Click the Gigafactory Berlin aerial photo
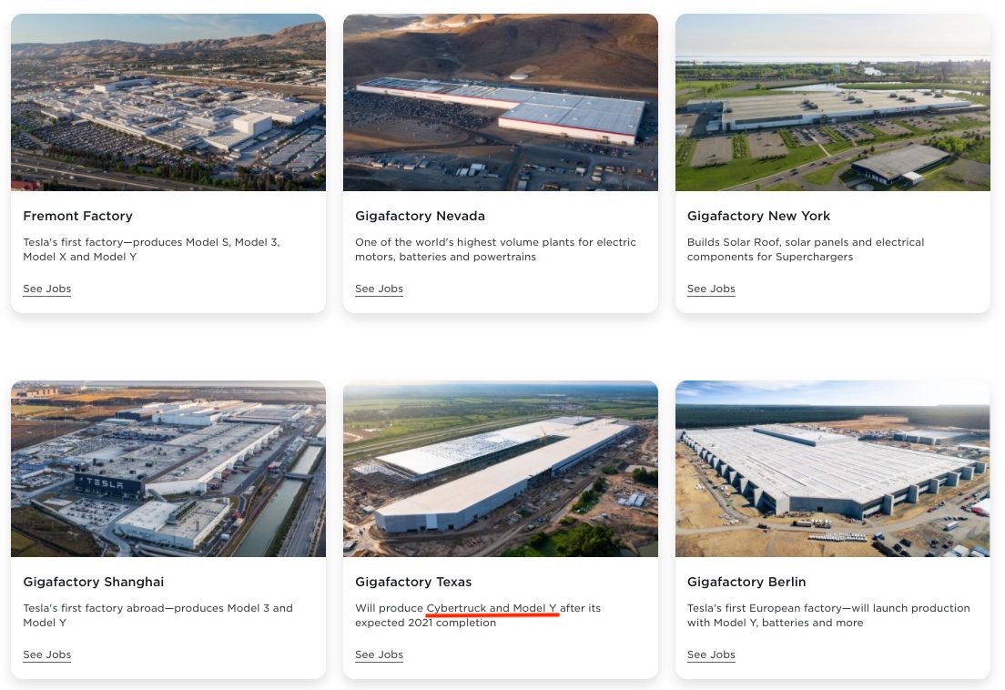This screenshot has height=690, width=1005. pyautogui.click(x=833, y=468)
